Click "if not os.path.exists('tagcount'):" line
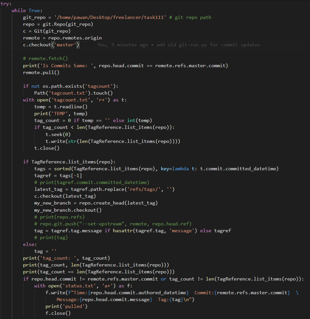 70,86
